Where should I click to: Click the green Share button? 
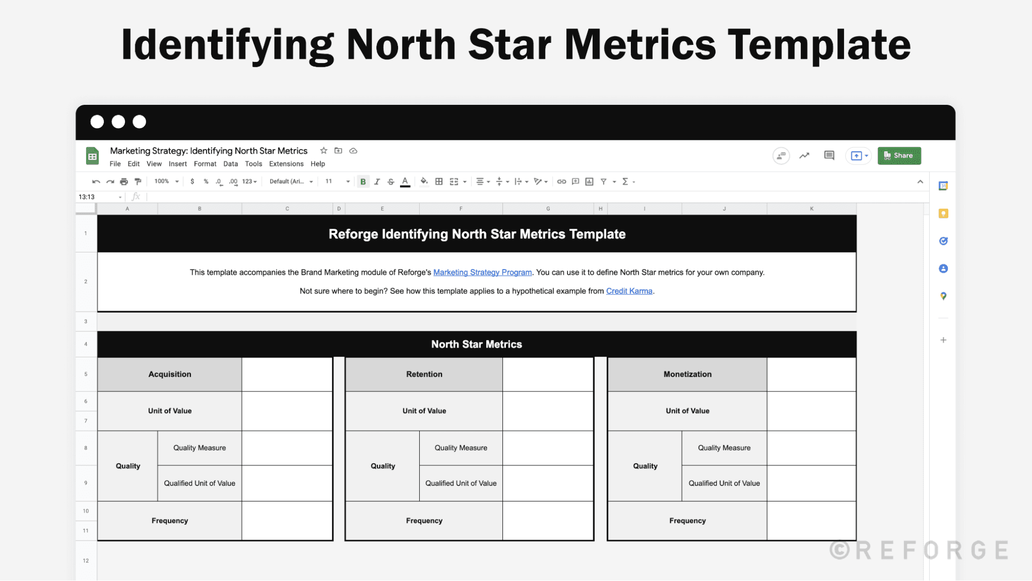899,155
